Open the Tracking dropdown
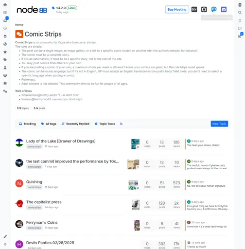 (x=27, y=124)
